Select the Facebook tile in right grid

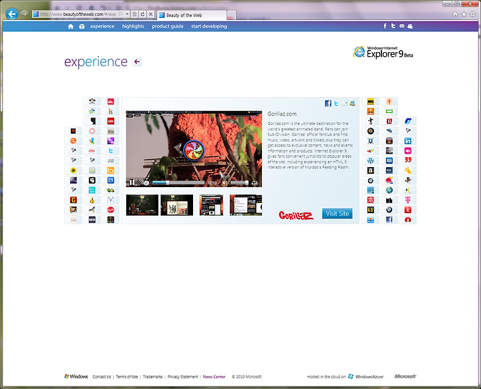(x=389, y=220)
